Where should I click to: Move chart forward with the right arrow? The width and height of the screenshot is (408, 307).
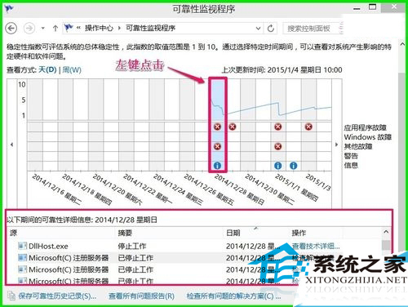(x=336, y=145)
